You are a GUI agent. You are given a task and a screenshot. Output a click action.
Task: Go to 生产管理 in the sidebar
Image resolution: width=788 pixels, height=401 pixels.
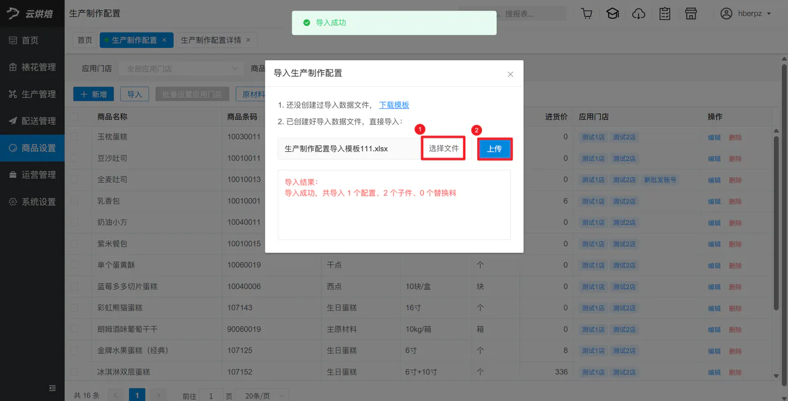pos(32,94)
